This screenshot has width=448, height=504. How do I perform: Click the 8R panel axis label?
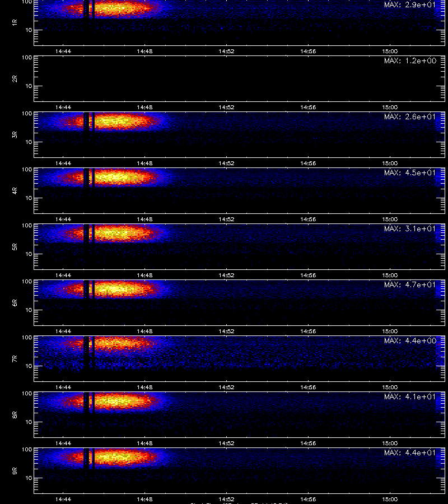pos(15,414)
